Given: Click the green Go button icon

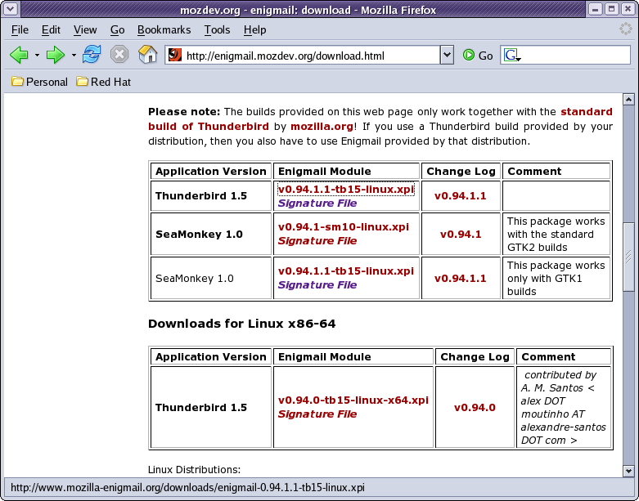Looking at the screenshot, I should (469, 55).
